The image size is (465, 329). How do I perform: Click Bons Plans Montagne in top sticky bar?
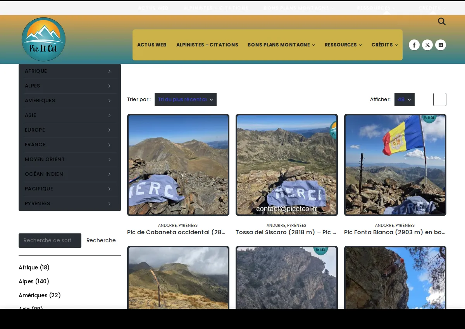coord(299,8)
